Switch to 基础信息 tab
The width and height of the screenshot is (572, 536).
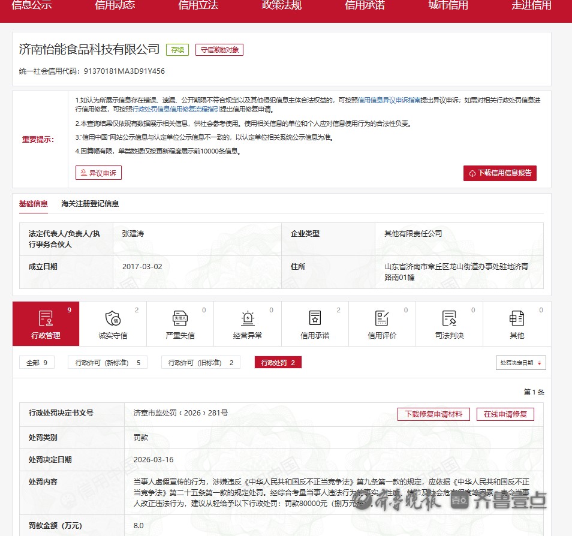34,204
